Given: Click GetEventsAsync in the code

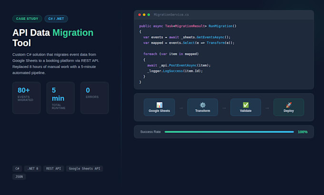Looking at the screenshot, I should pos(211,37).
